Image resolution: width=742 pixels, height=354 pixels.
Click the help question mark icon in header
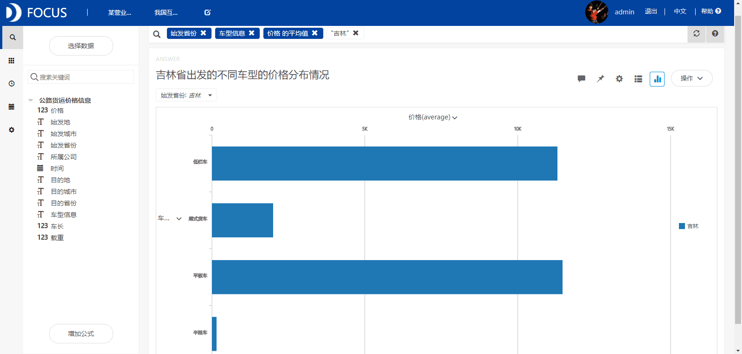click(x=718, y=11)
